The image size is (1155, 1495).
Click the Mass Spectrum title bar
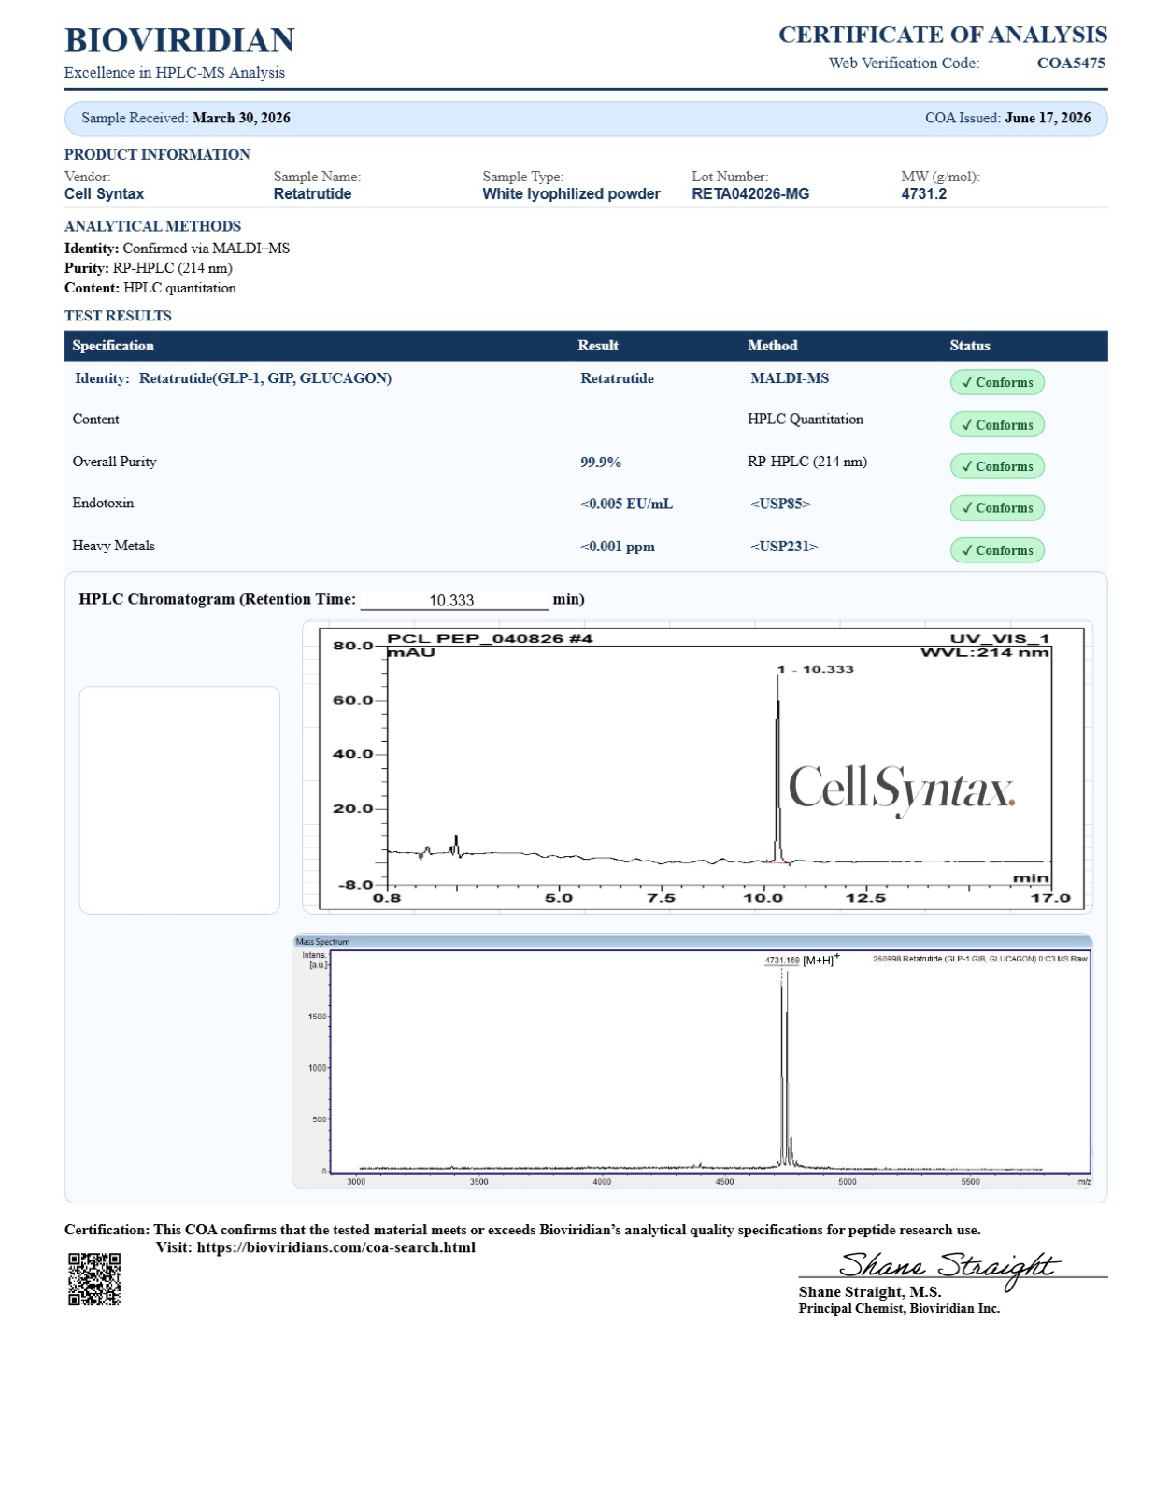tap(692, 942)
